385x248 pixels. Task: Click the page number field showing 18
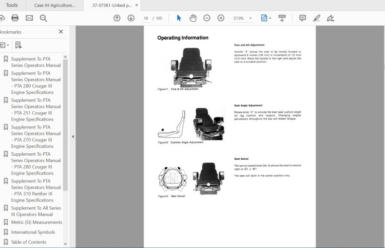point(146,18)
